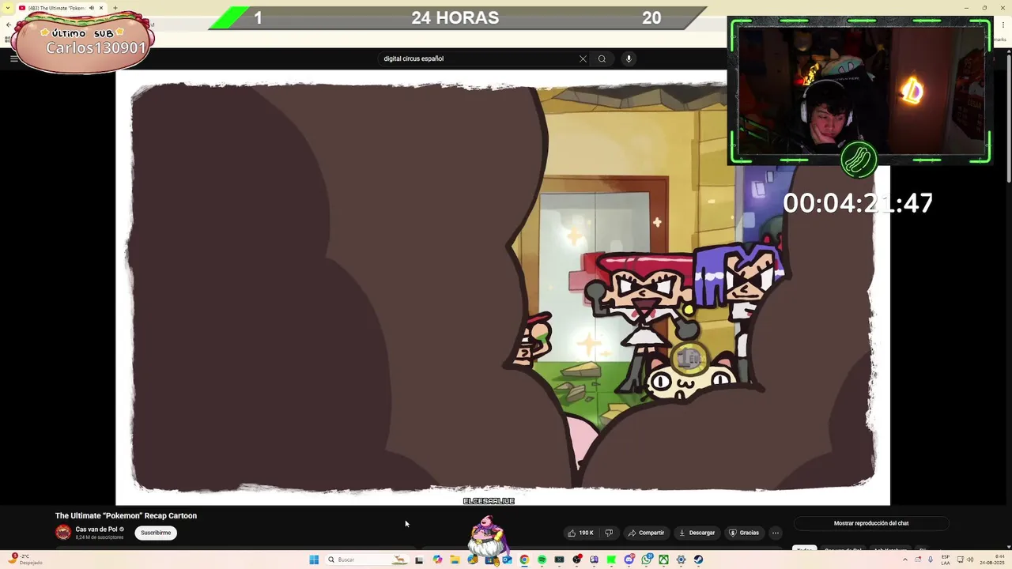Select the video title 'The Ultimate Pokemon Recap Cartoon'
The width and height of the screenshot is (1012, 569).
(x=126, y=515)
